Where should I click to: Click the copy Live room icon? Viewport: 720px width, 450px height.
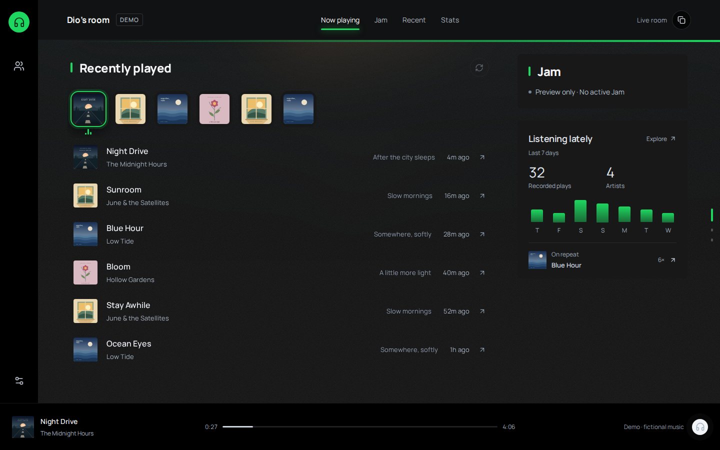point(681,20)
